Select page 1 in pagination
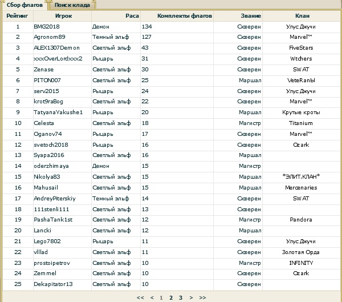Image resolution: width=342 pixels, height=302 pixels. pyautogui.click(x=161, y=297)
